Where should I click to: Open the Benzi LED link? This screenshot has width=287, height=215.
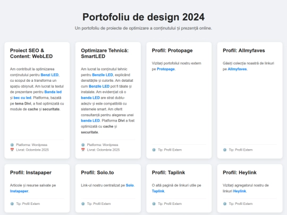pos(49,75)
